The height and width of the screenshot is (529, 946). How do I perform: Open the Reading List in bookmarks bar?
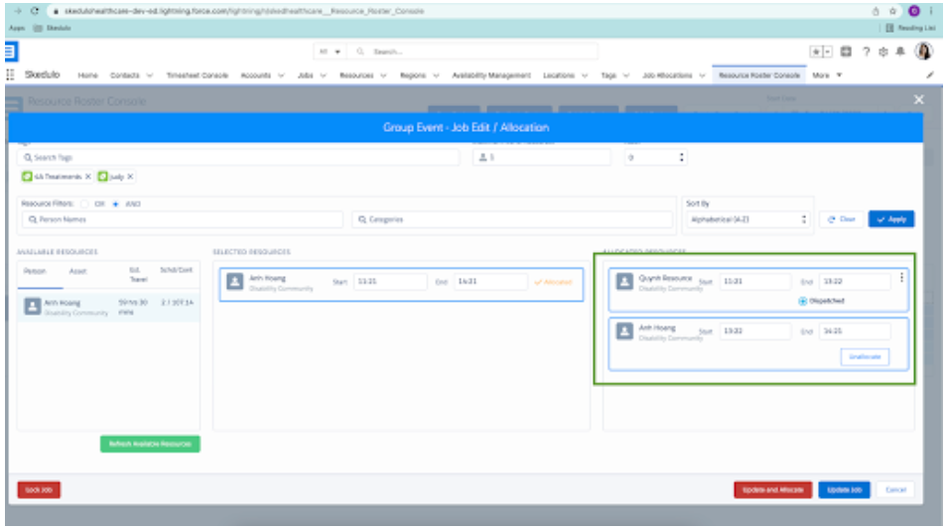(911, 28)
